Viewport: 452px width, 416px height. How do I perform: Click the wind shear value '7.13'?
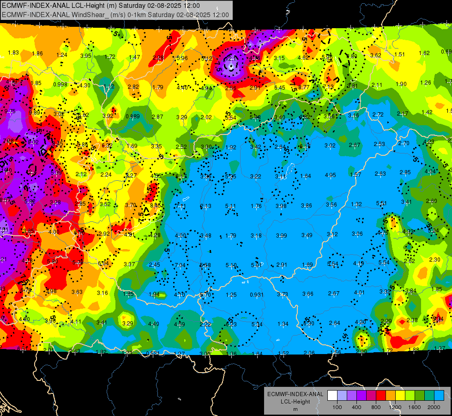coord(328,86)
